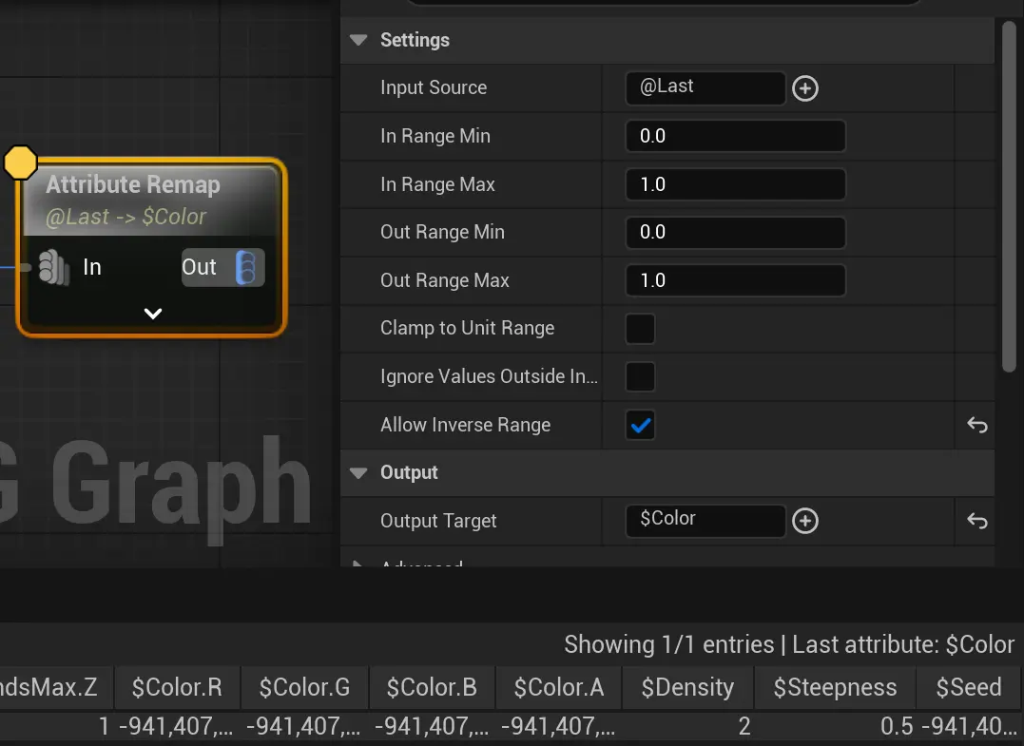Click the $Density column header
Image resolution: width=1024 pixels, height=746 pixels.
[x=687, y=687]
